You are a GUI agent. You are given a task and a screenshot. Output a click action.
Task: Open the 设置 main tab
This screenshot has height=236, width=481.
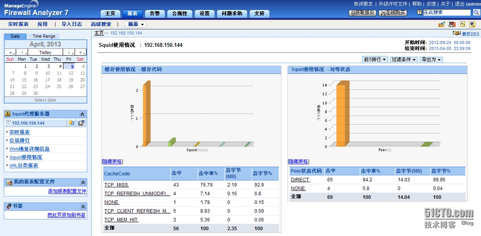pos(204,14)
